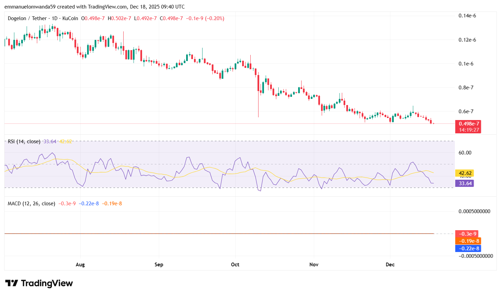
Task: Click the TradingView logo at bottom left
Action: coord(39,283)
